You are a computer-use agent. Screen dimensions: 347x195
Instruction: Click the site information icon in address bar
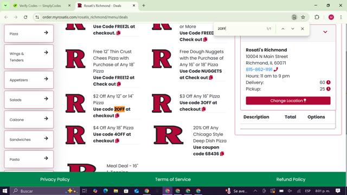[x=37, y=17]
